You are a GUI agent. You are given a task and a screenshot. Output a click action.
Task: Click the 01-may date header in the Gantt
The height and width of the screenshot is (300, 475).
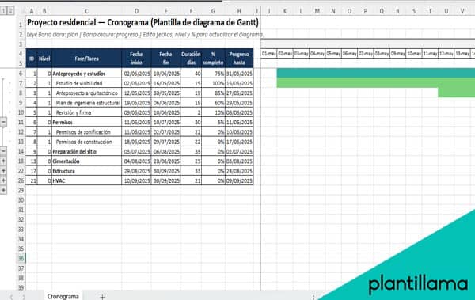tap(269, 54)
